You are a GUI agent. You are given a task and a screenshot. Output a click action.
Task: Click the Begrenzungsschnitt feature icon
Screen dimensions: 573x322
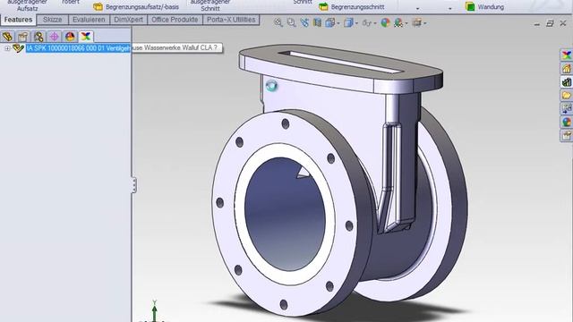click(323, 6)
